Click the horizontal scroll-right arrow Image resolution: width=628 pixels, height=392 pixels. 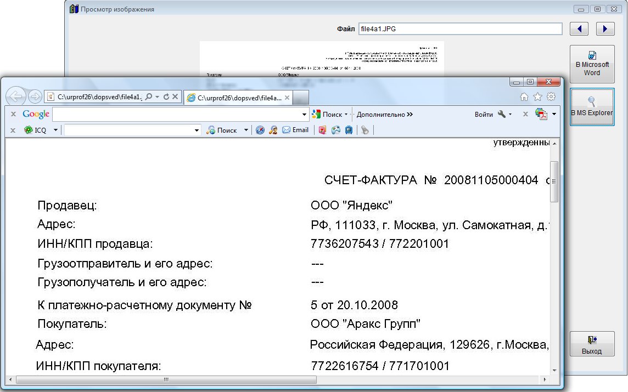[x=545, y=379]
